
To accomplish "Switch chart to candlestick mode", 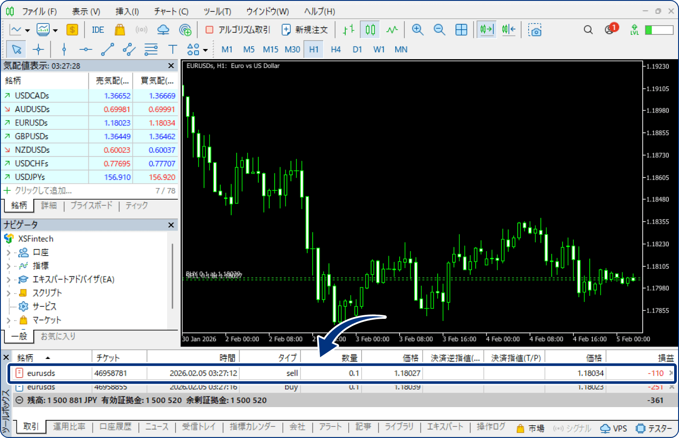I will (370, 30).
